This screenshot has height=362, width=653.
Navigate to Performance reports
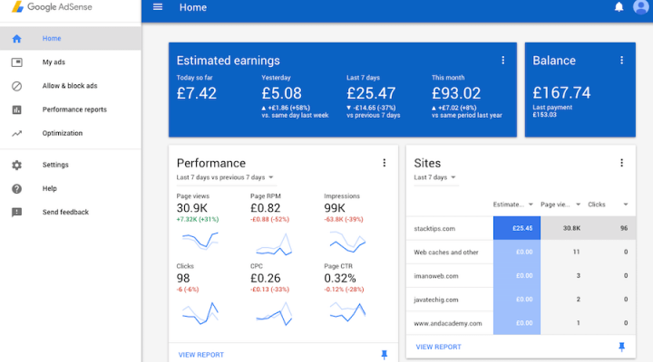point(71,110)
